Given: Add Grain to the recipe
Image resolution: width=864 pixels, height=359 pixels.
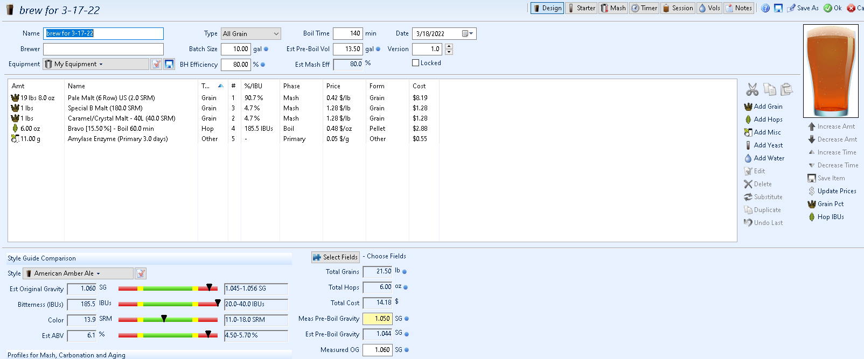Looking at the screenshot, I should click(763, 107).
